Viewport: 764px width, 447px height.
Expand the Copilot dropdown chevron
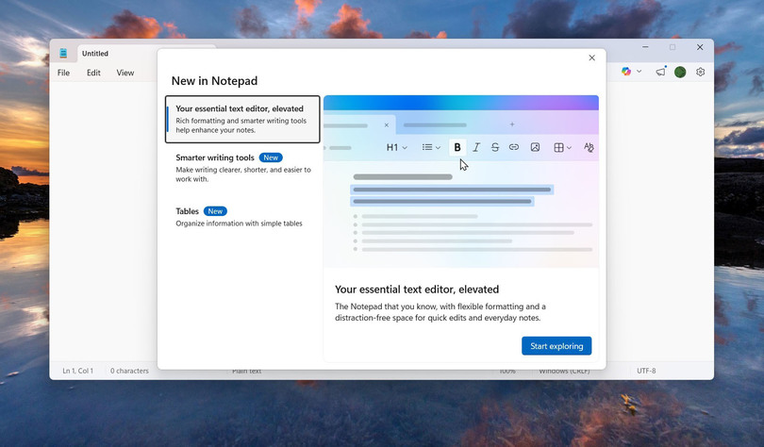(639, 72)
